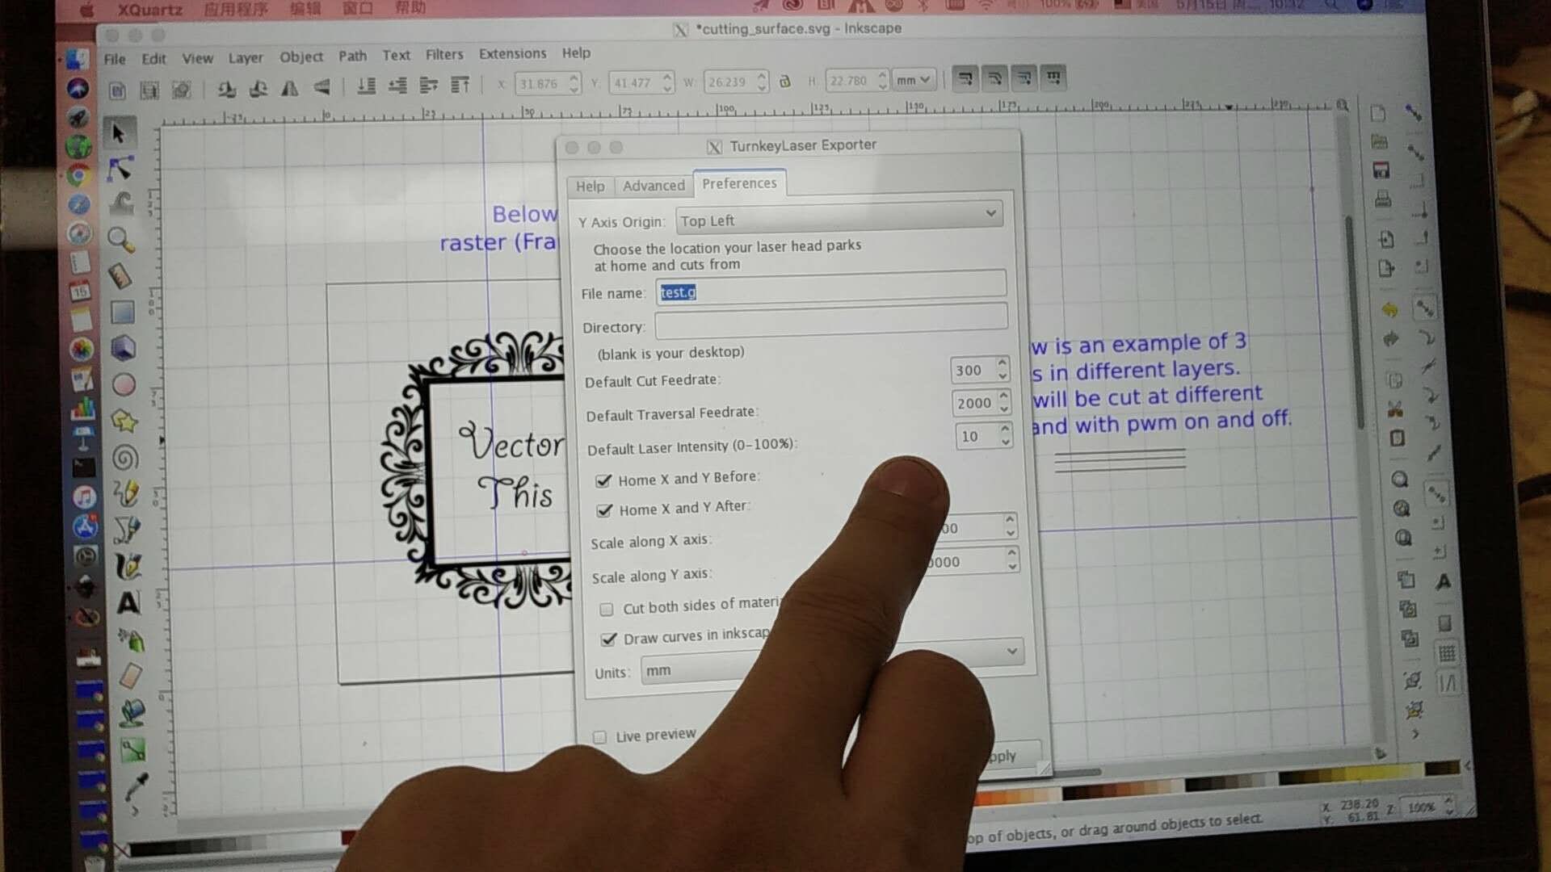Increase Scale along Y axis stepper
1551x872 pixels.
pos(1011,553)
